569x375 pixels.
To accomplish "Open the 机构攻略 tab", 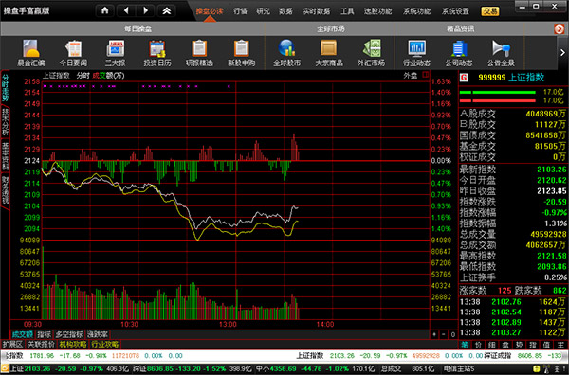I will coord(73,344).
